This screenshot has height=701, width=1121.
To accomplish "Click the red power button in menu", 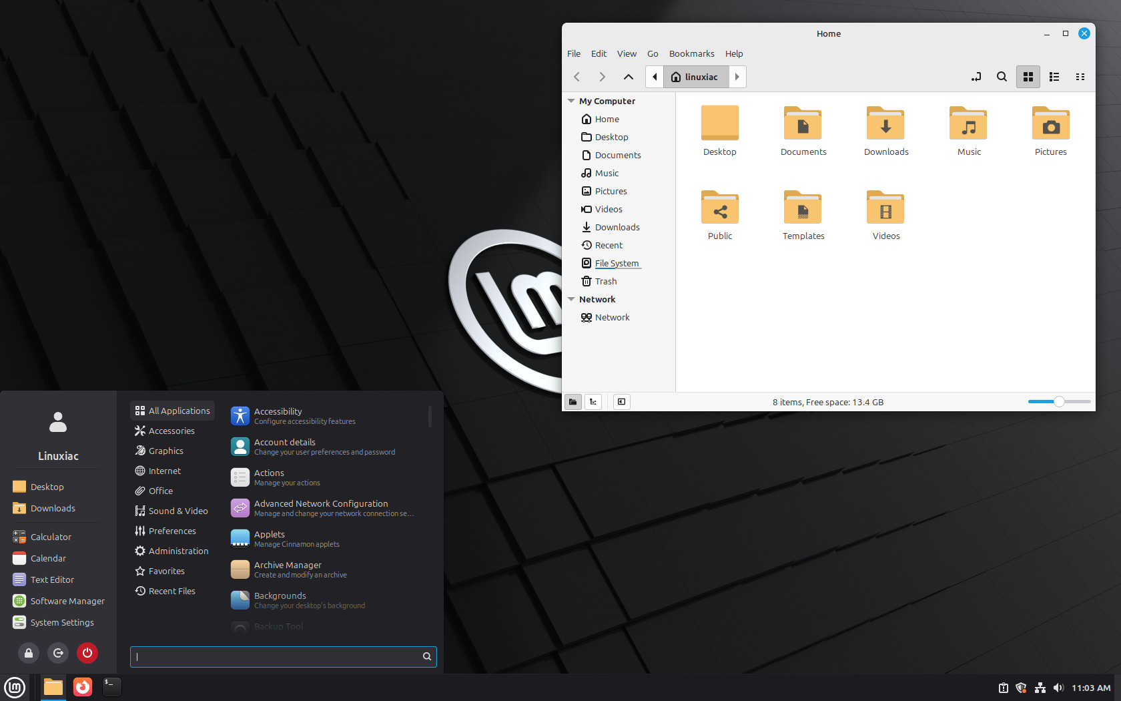I will [x=87, y=653].
